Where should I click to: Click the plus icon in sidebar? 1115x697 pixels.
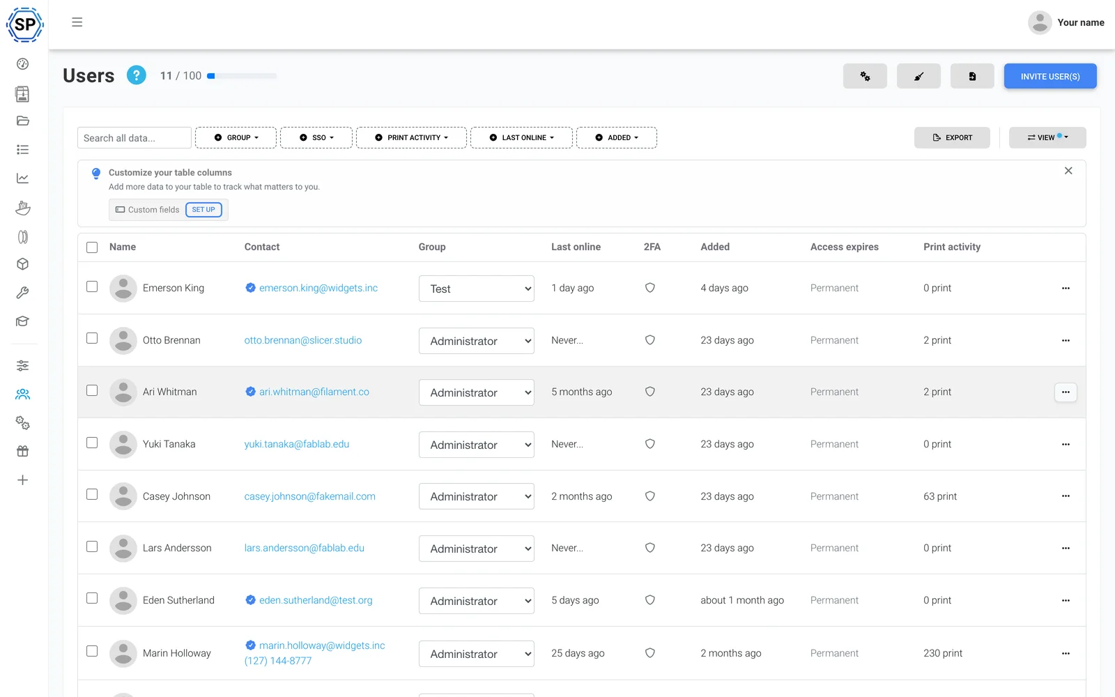click(23, 480)
